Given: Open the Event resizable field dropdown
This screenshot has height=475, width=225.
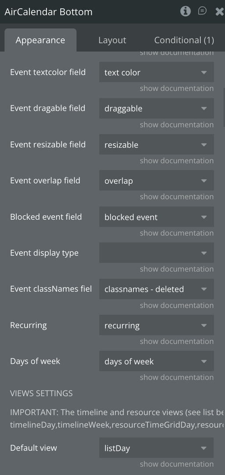Looking at the screenshot, I should point(156,145).
